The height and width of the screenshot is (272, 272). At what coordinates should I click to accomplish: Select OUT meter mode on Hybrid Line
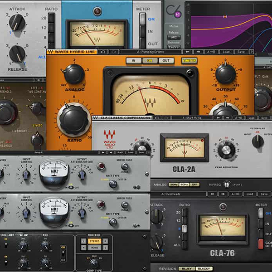point(166,61)
